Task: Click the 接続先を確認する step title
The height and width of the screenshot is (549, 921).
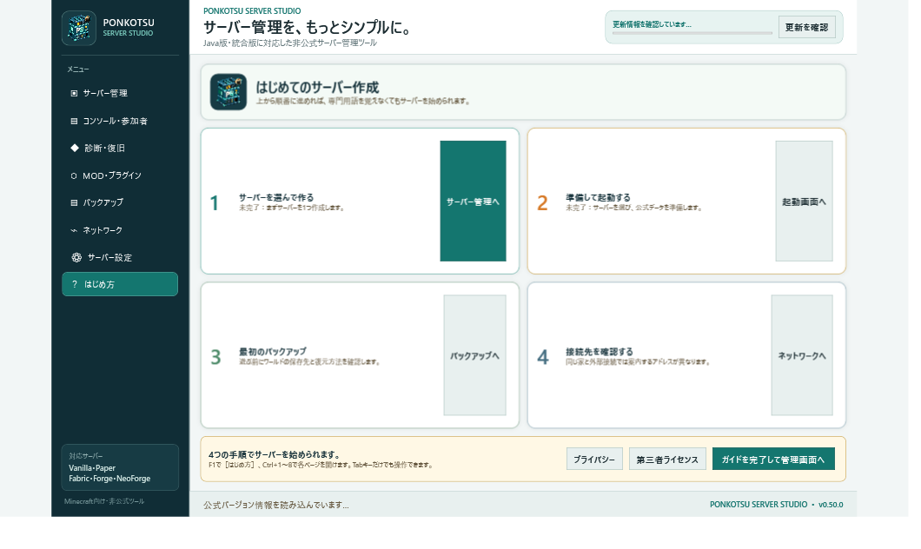Action: pyautogui.click(x=600, y=352)
